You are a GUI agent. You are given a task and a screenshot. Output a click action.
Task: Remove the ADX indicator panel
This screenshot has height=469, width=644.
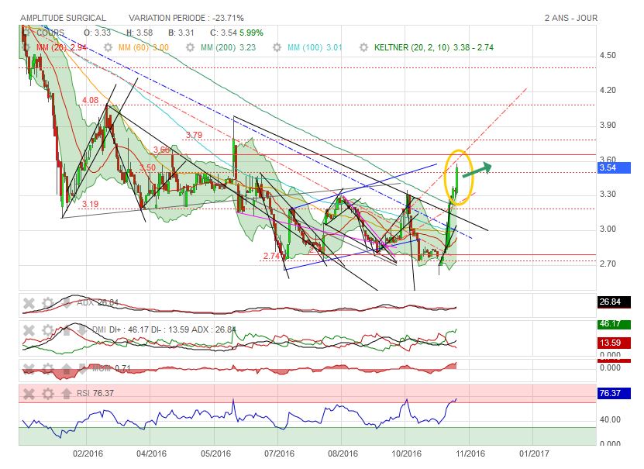[29, 304]
